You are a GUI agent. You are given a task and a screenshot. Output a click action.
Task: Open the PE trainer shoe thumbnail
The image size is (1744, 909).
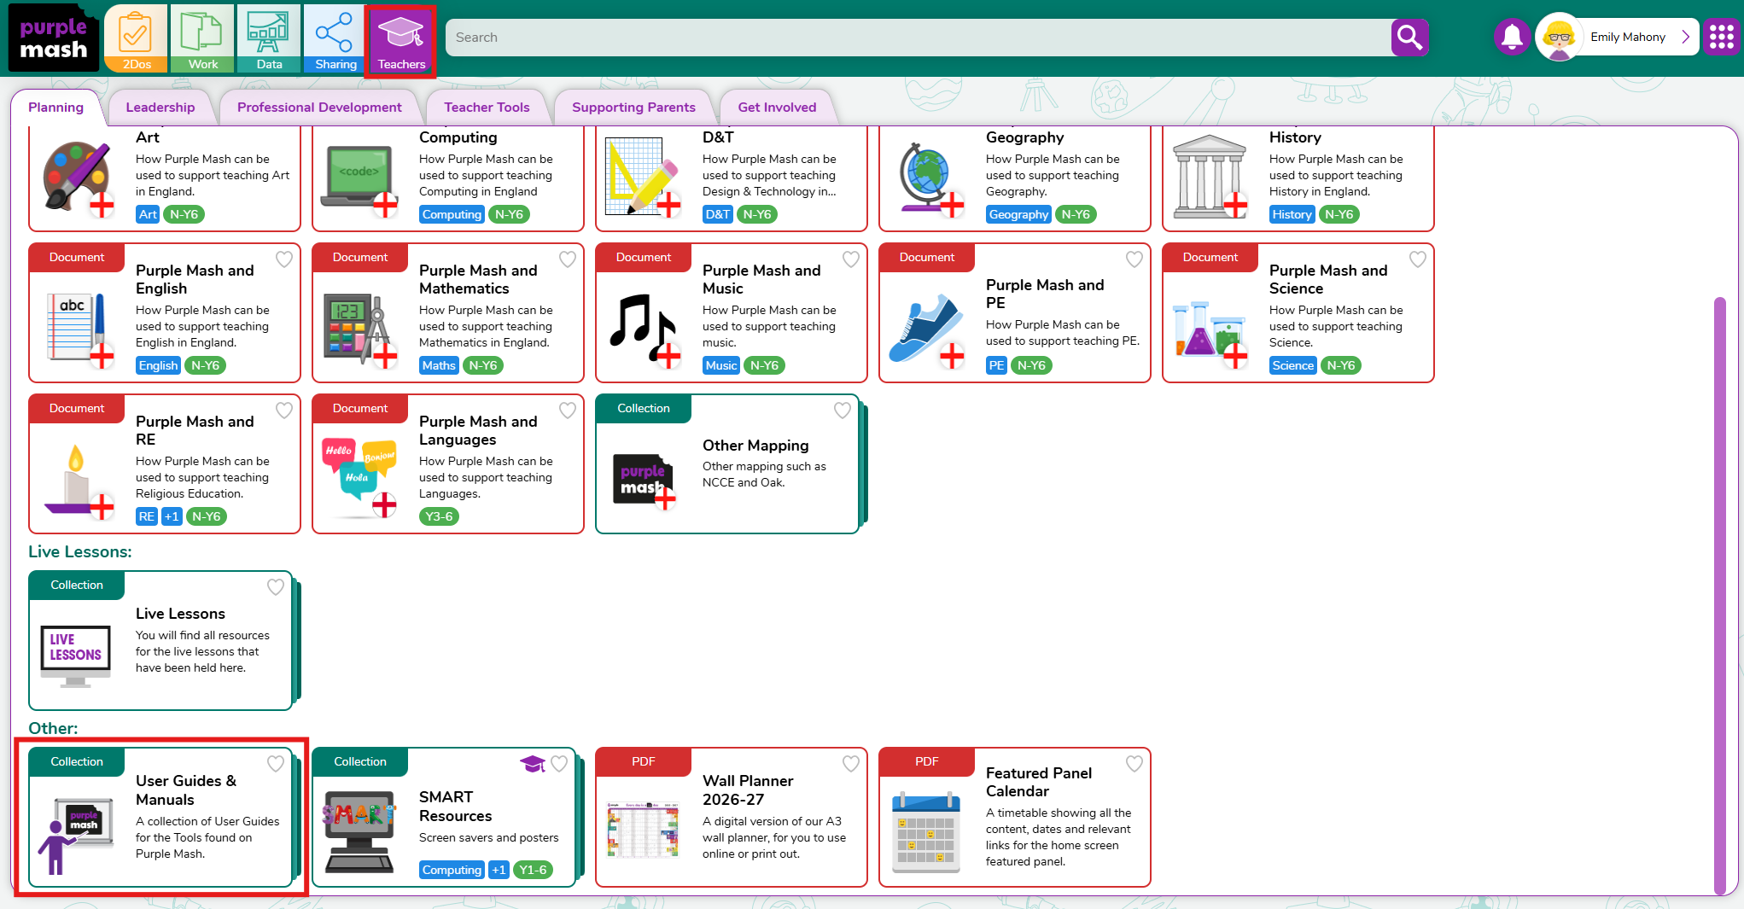click(x=927, y=329)
